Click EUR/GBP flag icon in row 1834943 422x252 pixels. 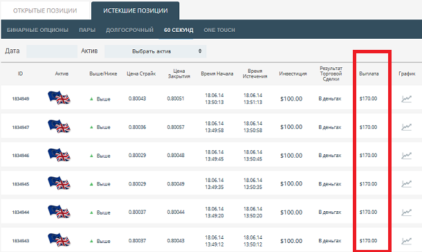(59, 240)
